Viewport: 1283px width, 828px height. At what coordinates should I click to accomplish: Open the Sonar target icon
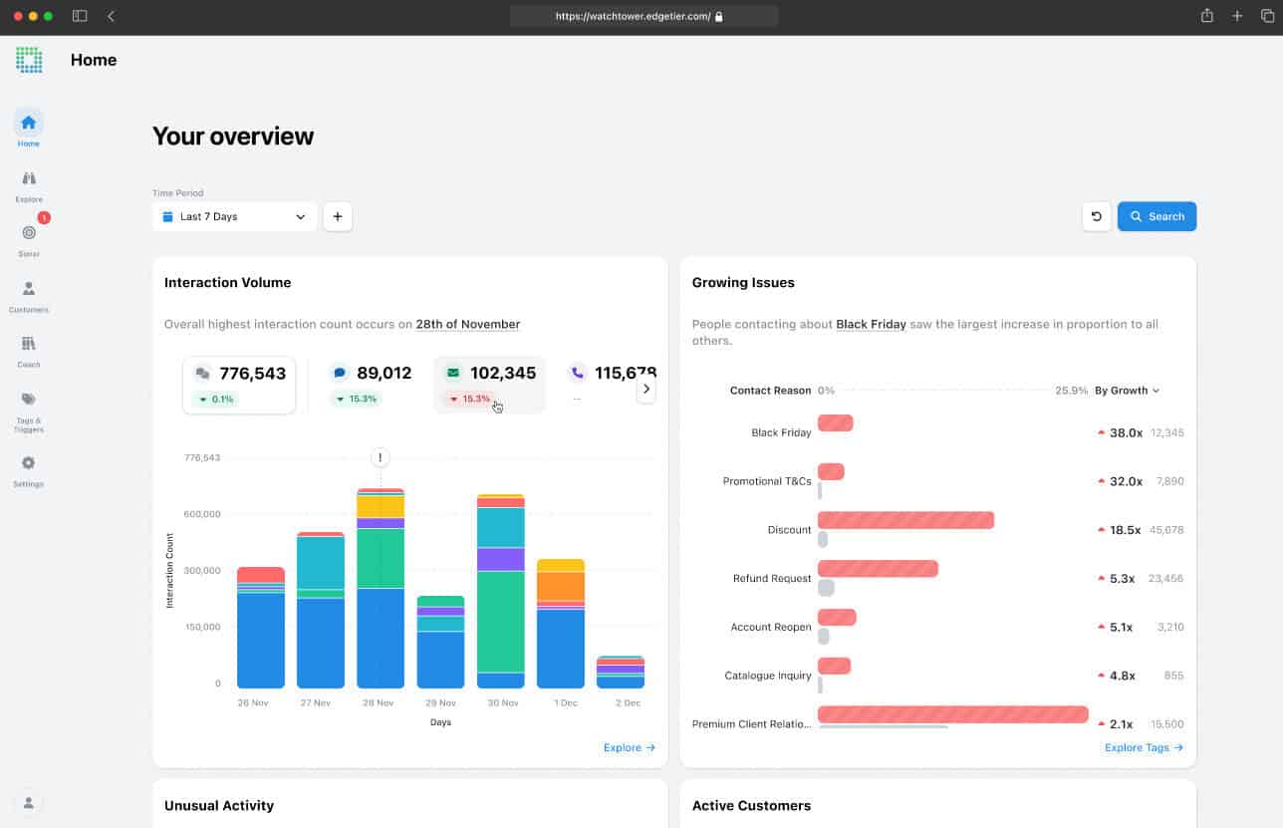29,232
